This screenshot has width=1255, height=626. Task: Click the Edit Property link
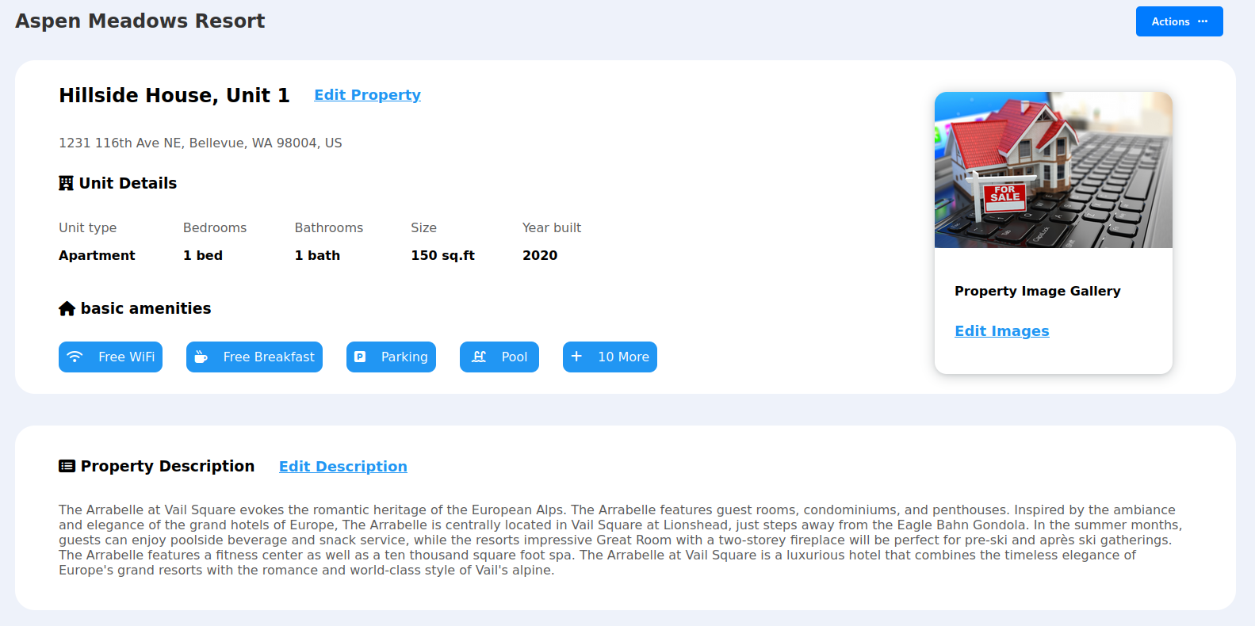pyautogui.click(x=367, y=95)
